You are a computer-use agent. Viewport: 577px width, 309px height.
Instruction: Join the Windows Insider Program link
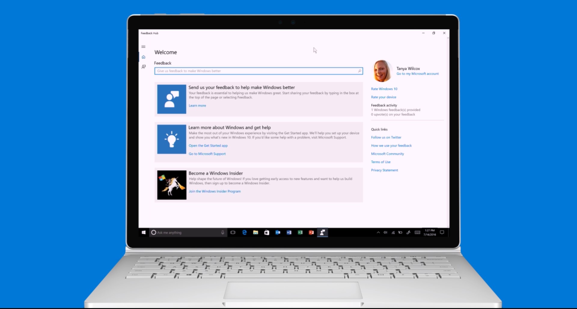(215, 191)
